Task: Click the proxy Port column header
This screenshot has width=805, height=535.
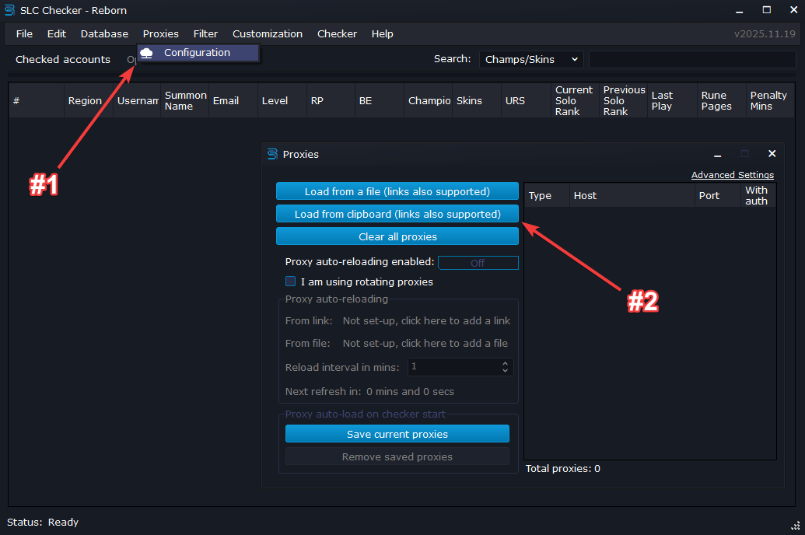Action: pyautogui.click(x=718, y=196)
